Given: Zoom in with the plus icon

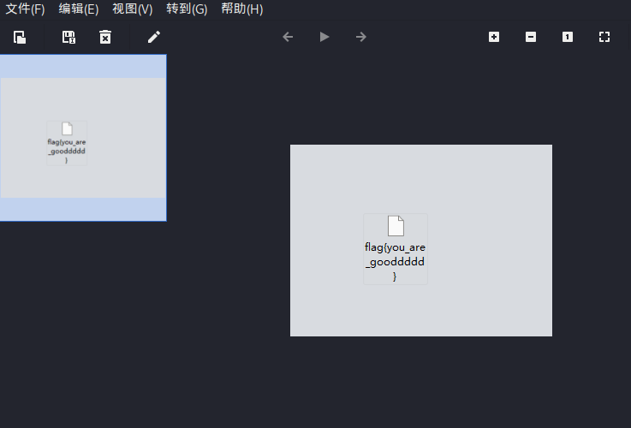Looking at the screenshot, I should (x=494, y=37).
